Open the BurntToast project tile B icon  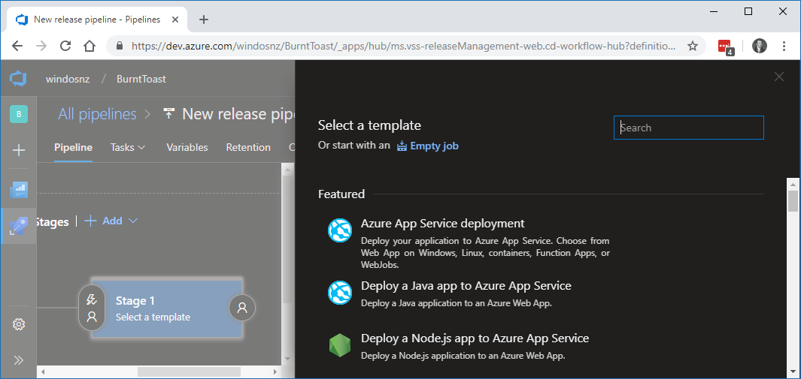coord(18,114)
